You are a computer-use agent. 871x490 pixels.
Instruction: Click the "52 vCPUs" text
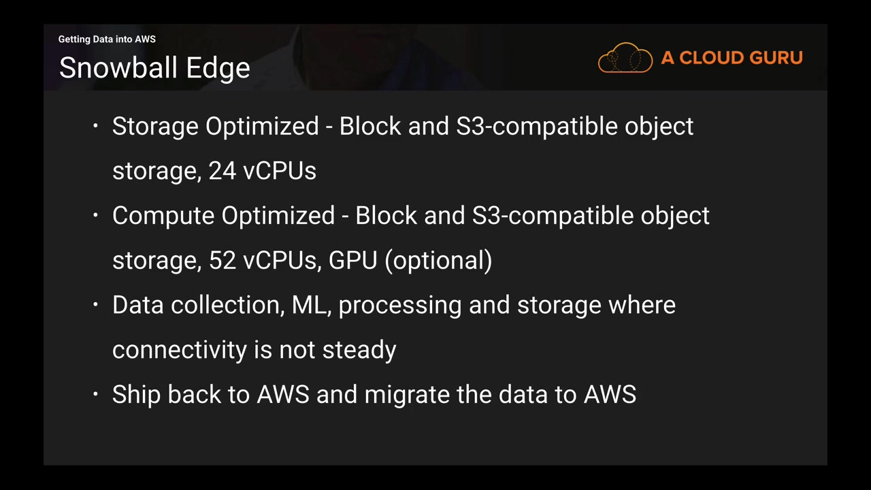coord(262,260)
